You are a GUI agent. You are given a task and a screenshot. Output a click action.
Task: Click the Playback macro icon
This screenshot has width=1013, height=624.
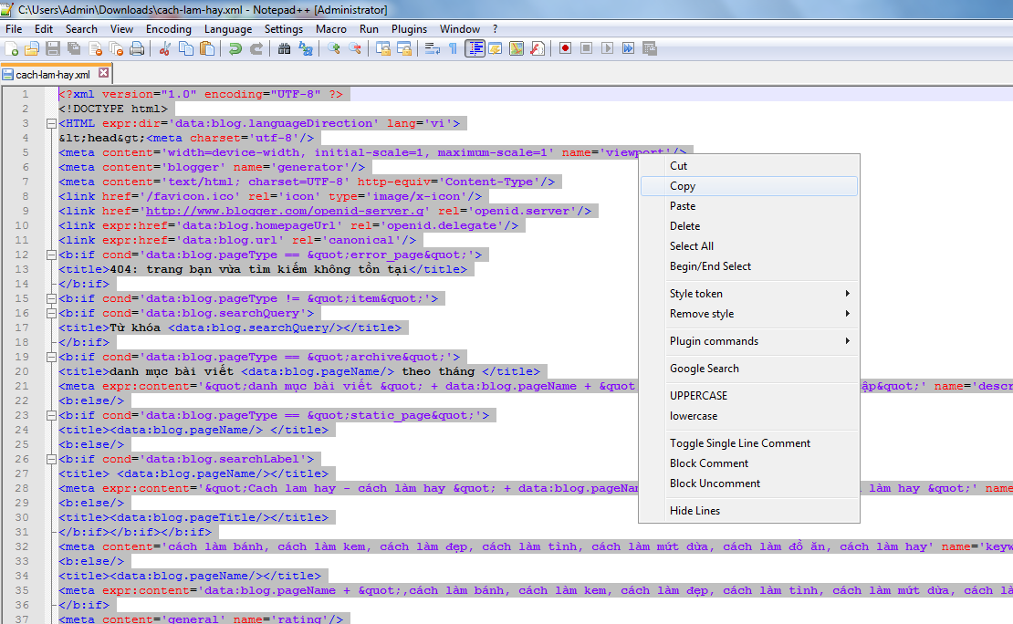[x=607, y=48]
